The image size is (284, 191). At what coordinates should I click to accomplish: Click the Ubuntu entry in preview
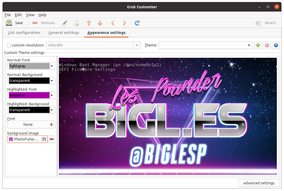(x=67, y=60)
